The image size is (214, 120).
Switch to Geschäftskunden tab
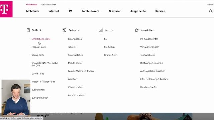(48, 5)
